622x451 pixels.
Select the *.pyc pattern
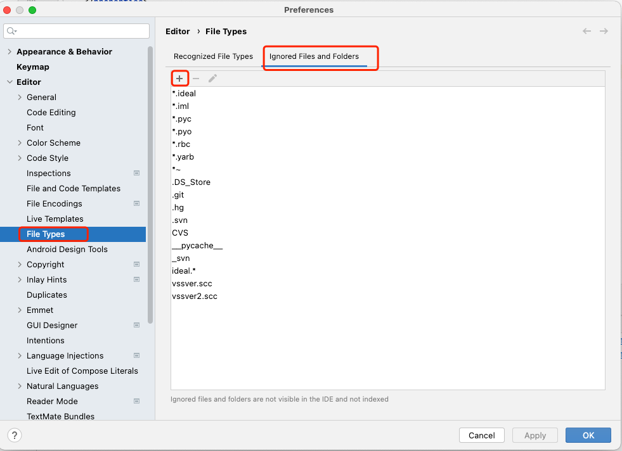(x=182, y=119)
